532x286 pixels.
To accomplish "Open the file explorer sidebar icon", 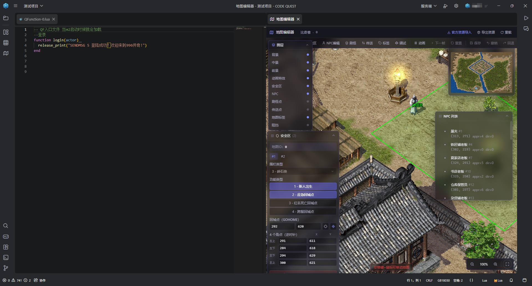I will 6,18.
